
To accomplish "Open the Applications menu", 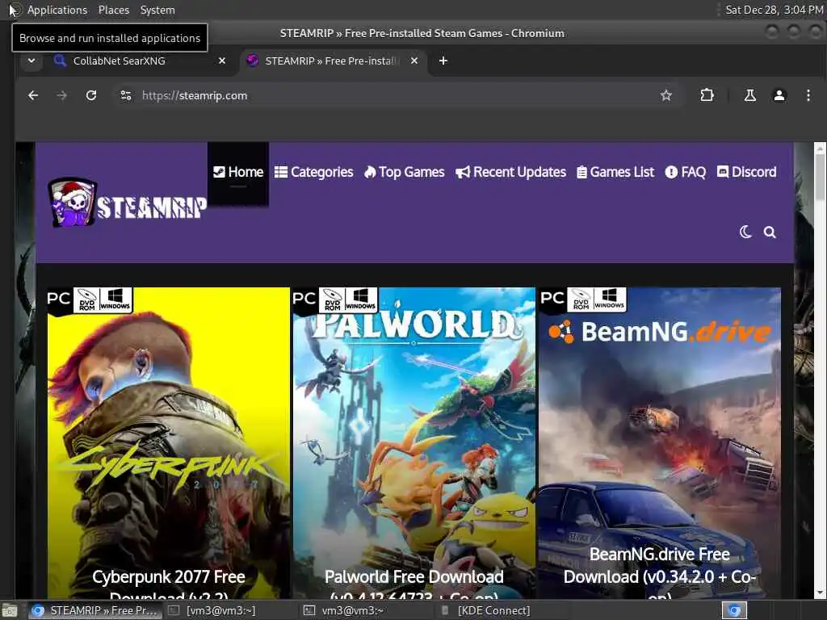I will (57, 10).
